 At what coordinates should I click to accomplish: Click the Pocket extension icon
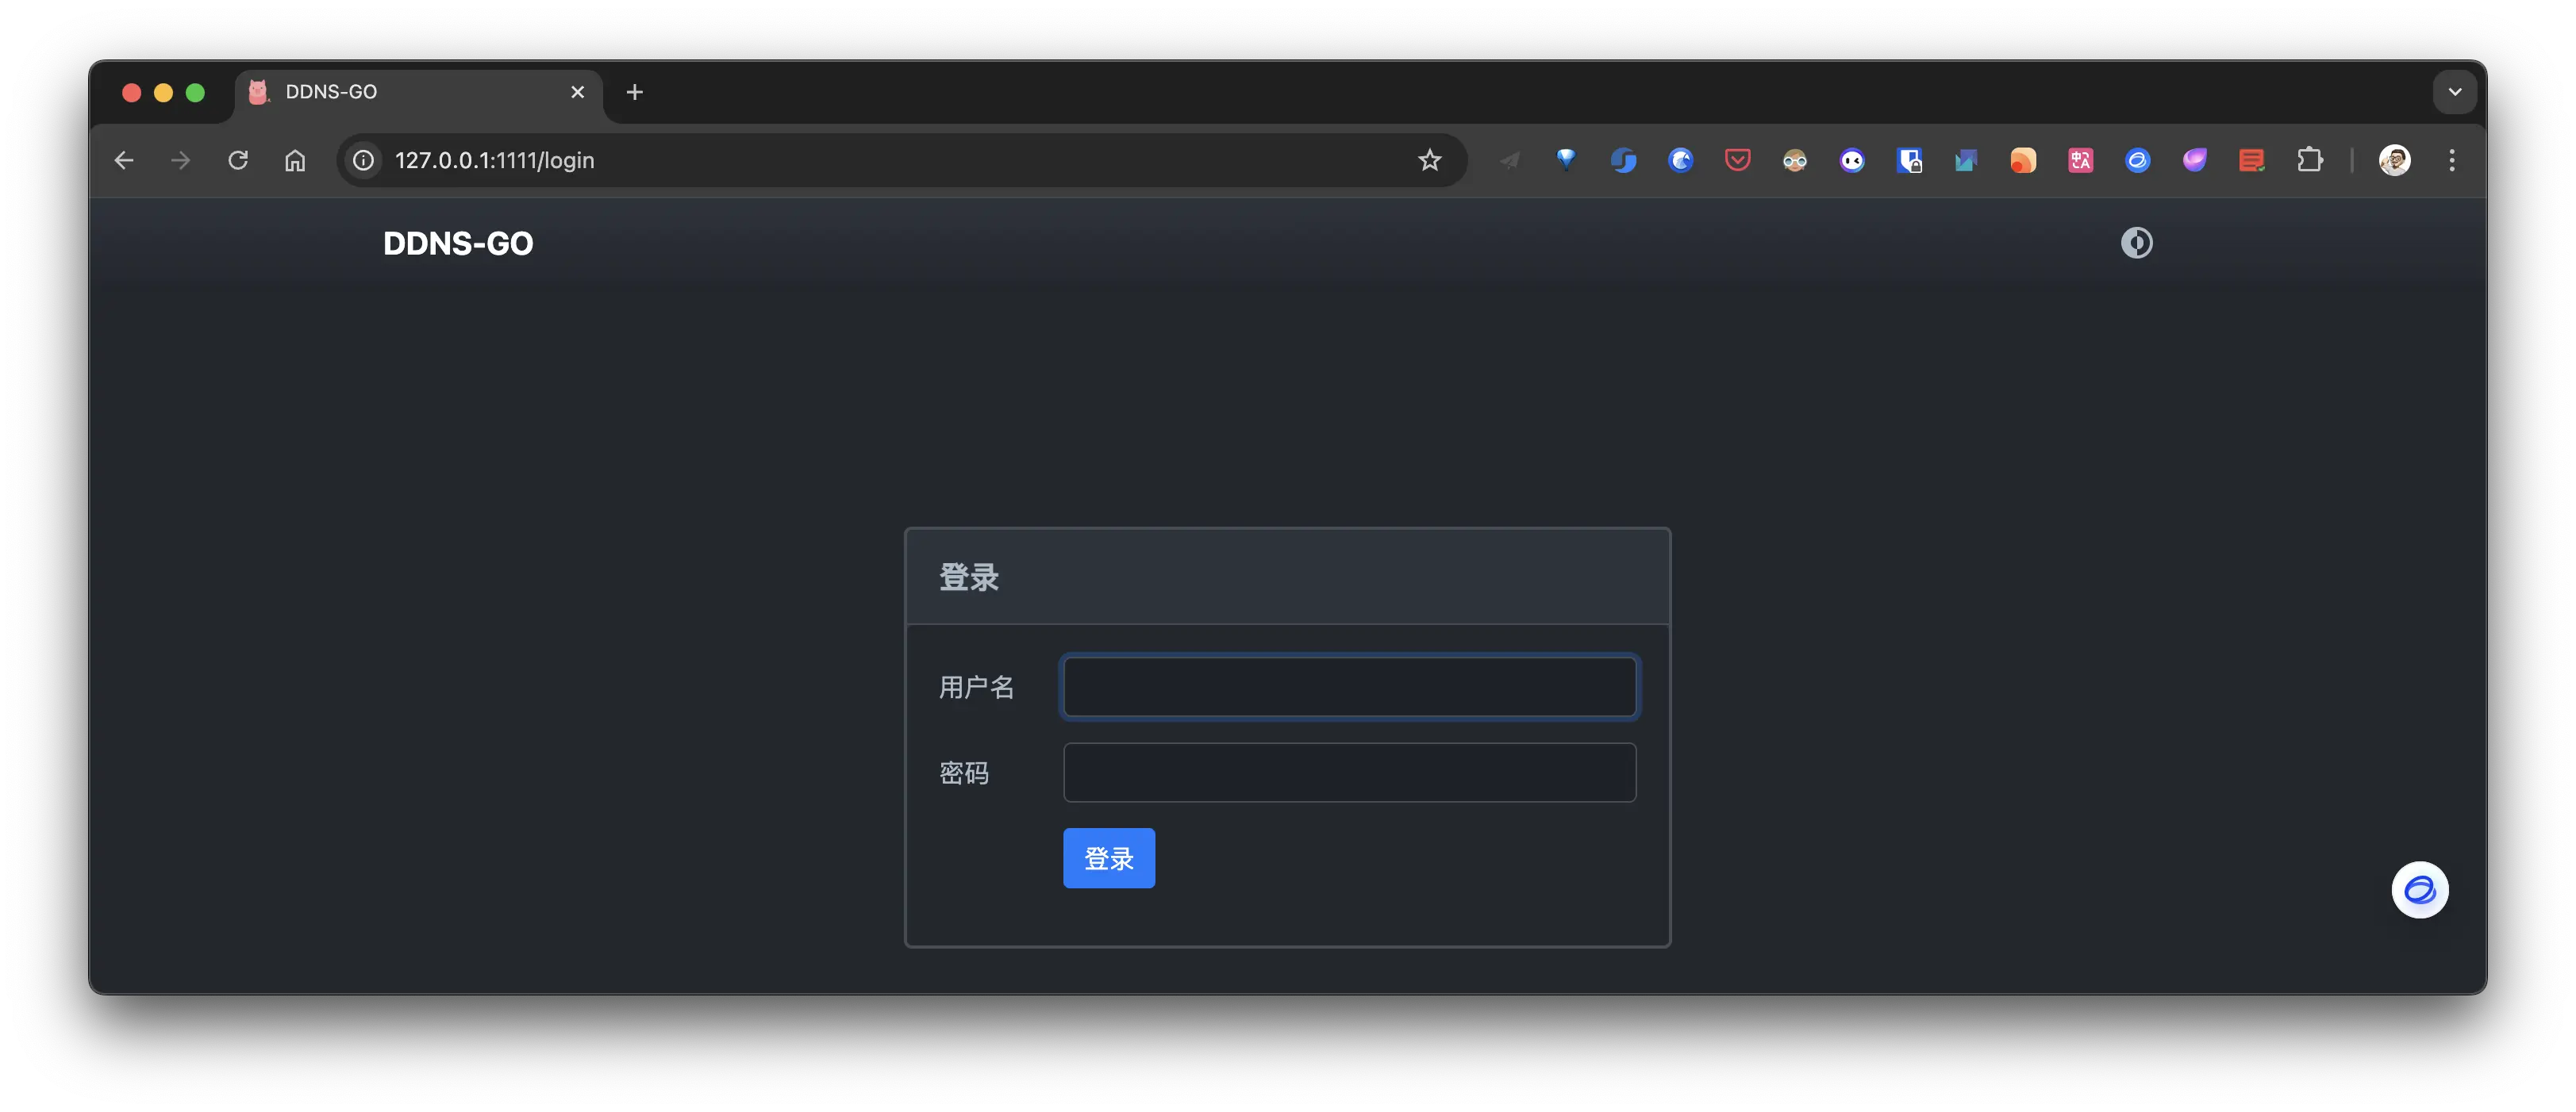tap(1737, 160)
